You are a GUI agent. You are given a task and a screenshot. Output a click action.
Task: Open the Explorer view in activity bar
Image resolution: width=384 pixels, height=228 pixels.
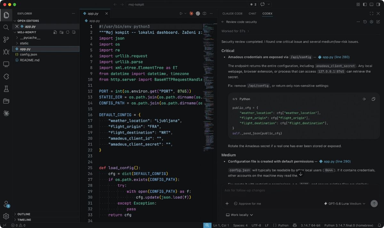pyautogui.click(x=6, y=15)
